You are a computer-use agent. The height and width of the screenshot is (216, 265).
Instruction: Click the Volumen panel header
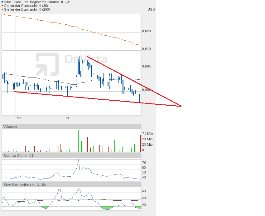click(x=71, y=127)
